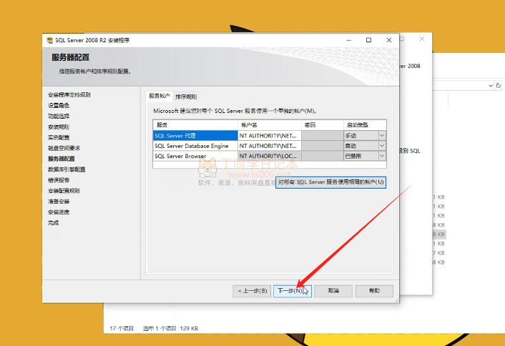Viewport: 505px width, 346px height.
Task: Click the SQL Server installer title bar icon
Action: [x=49, y=40]
